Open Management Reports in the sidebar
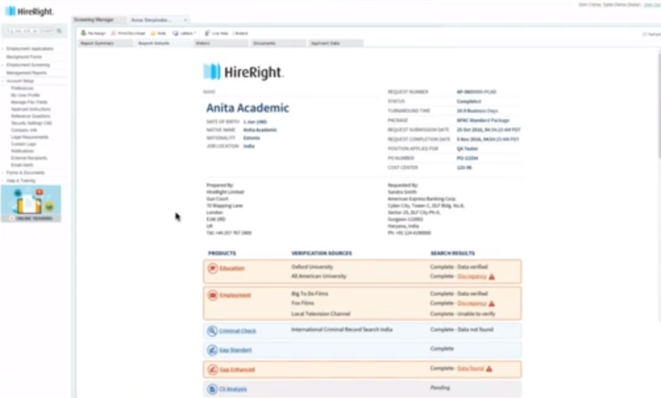This screenshot has height=398, width=661. pyautogui.click(x=26, y=72)
